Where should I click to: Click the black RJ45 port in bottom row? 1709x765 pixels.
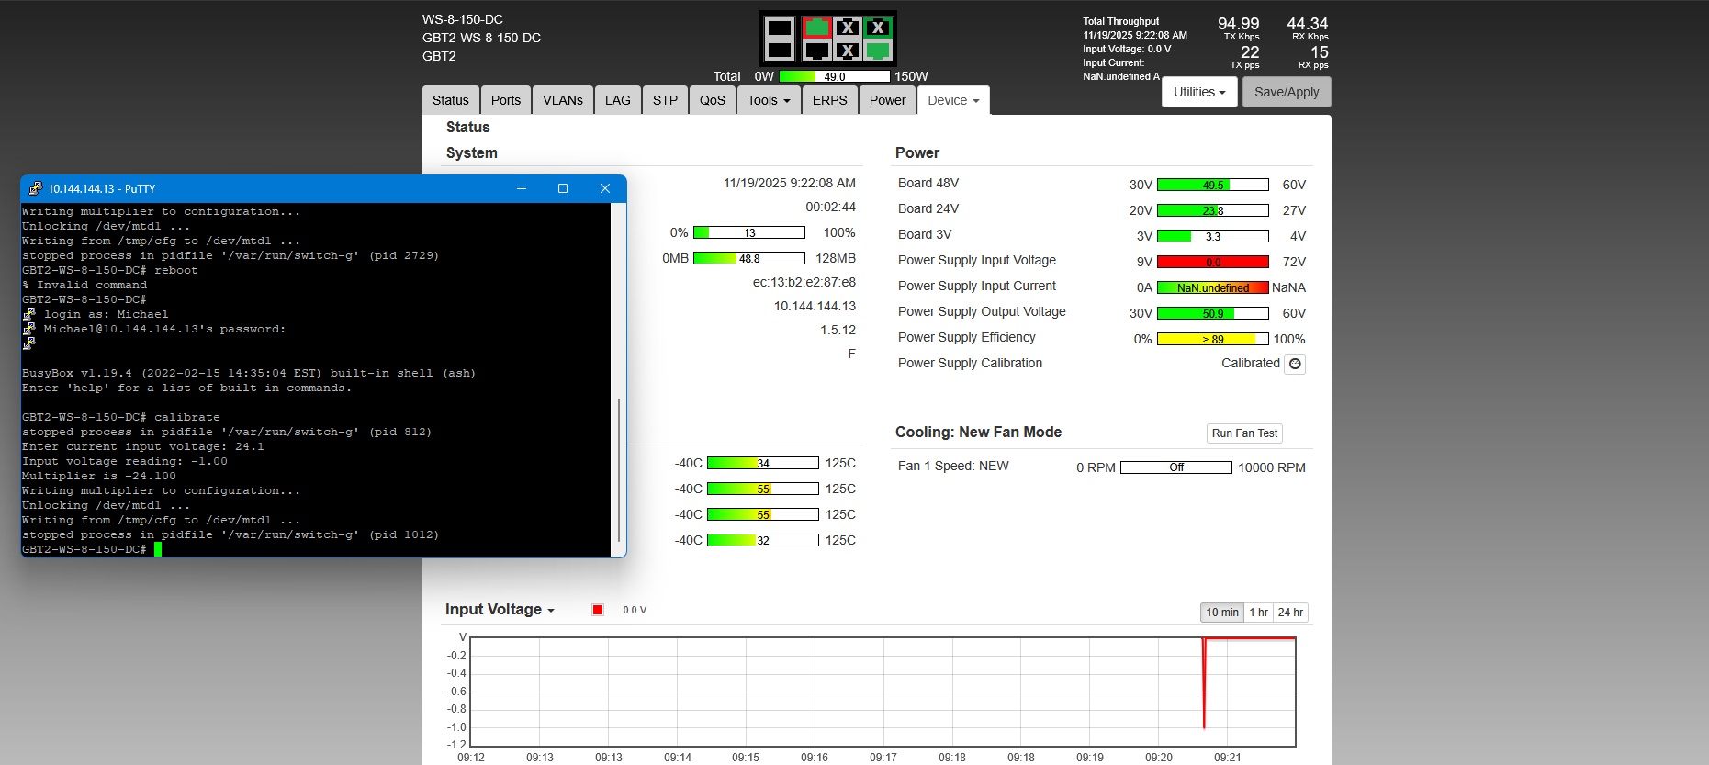coord(816,51)
